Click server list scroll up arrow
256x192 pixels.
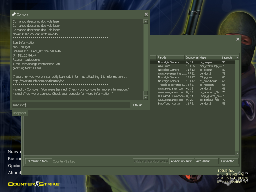237,58
